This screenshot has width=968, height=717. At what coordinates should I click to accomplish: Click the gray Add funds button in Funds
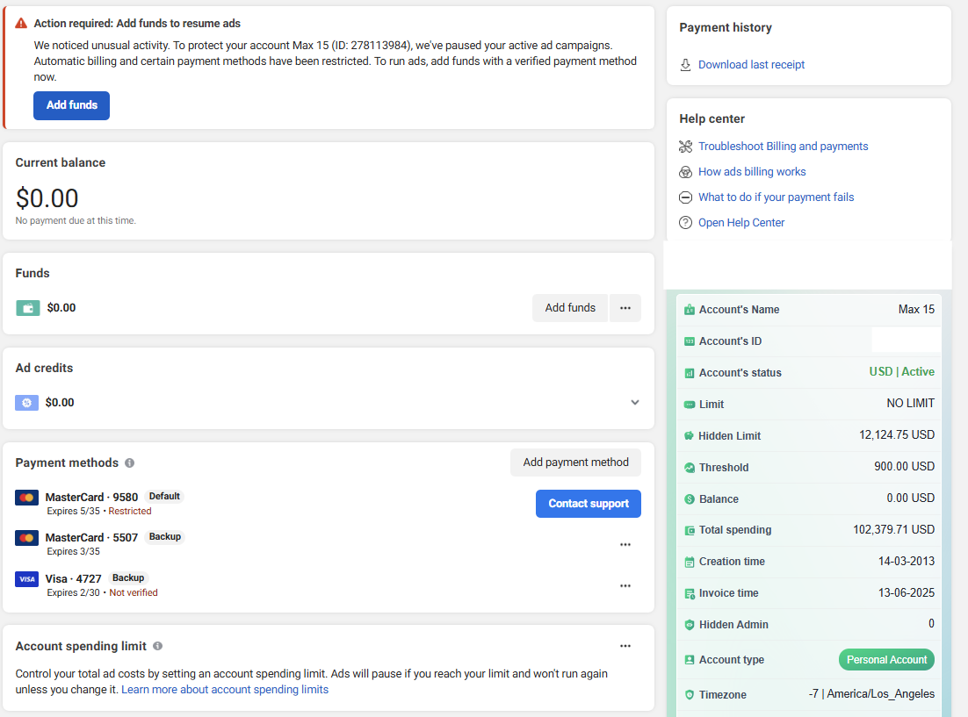(x=570, y=307)
